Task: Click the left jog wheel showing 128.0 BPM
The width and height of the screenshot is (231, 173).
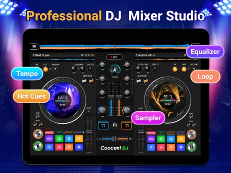Action: tap(63, 100)
